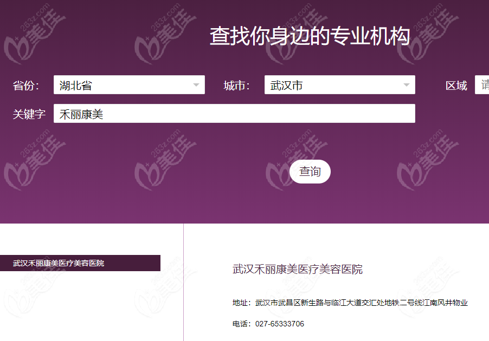Click the 城市 label

coord(237,86)
